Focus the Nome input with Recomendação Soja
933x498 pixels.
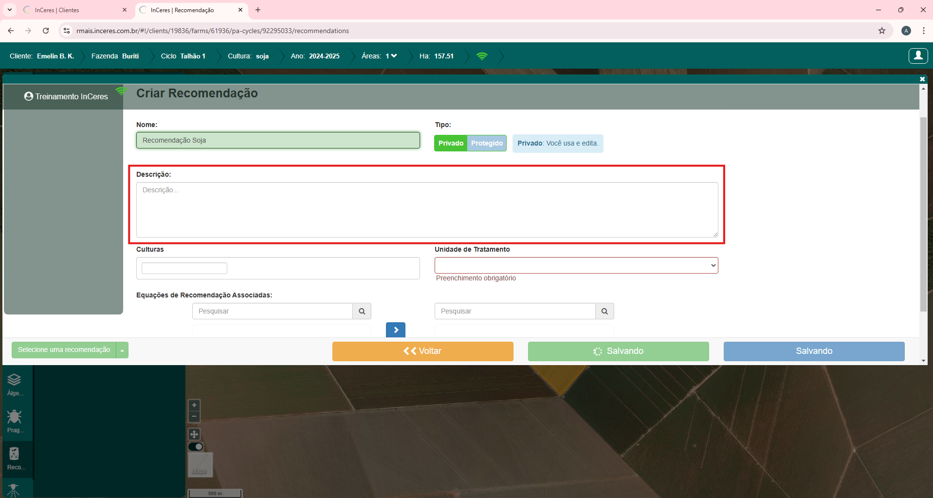[x=278, y=140]
